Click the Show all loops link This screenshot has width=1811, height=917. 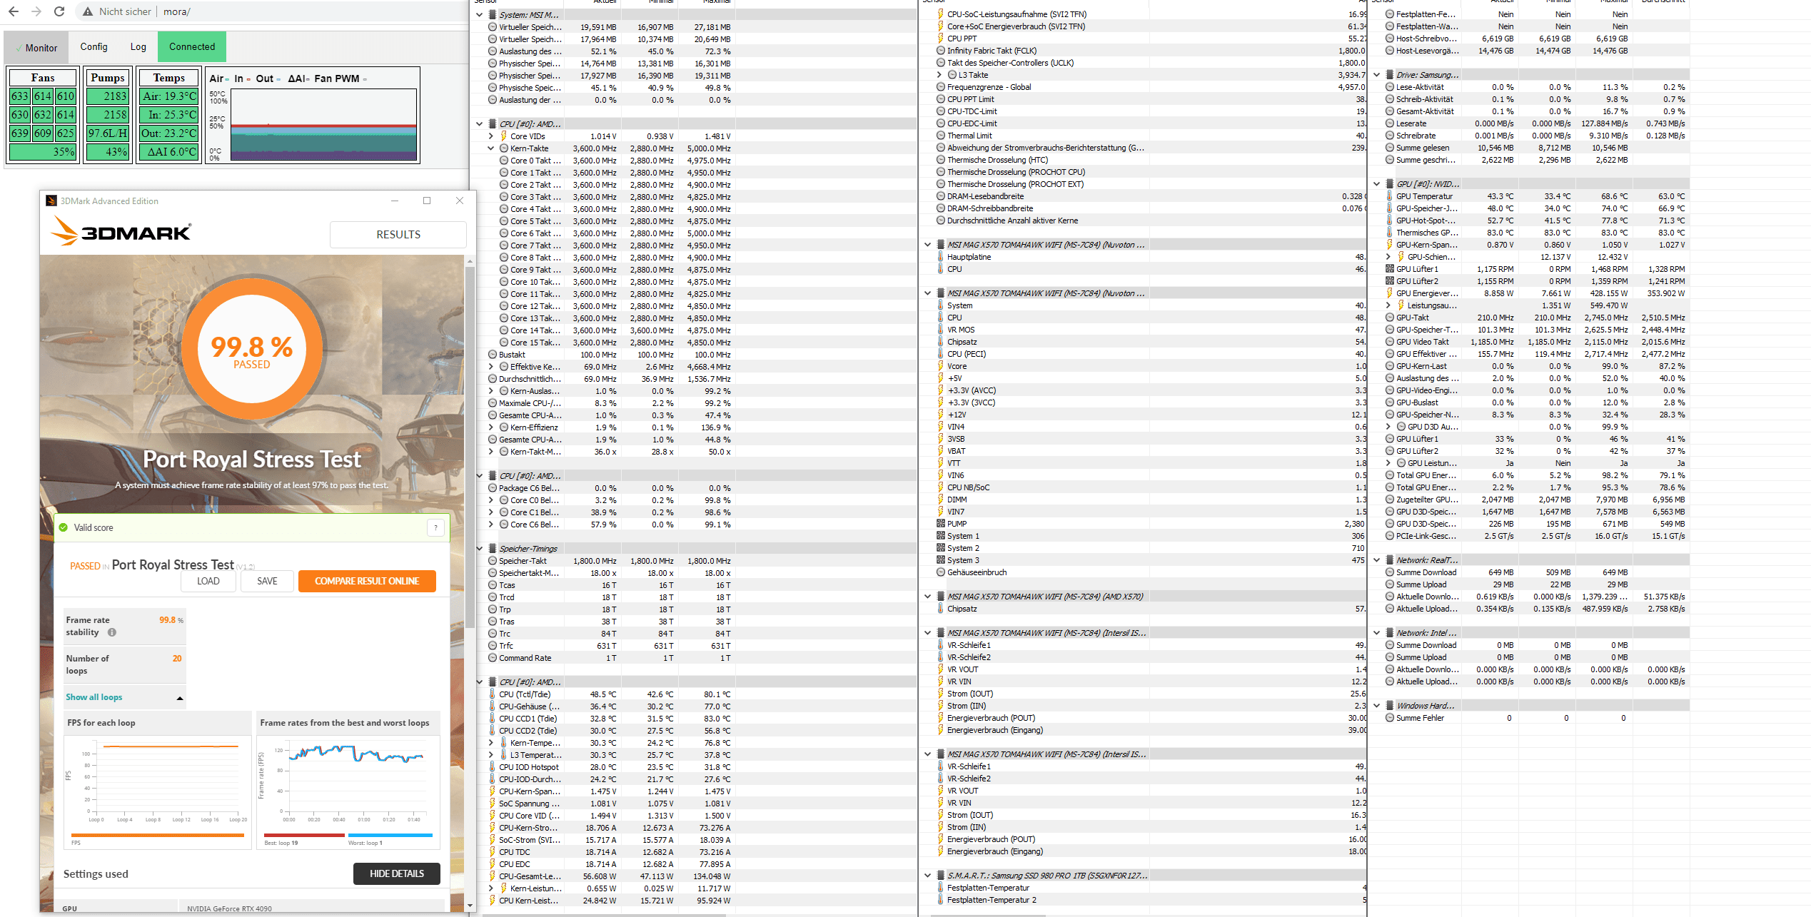pyautogui.click(x=94, y=697)
